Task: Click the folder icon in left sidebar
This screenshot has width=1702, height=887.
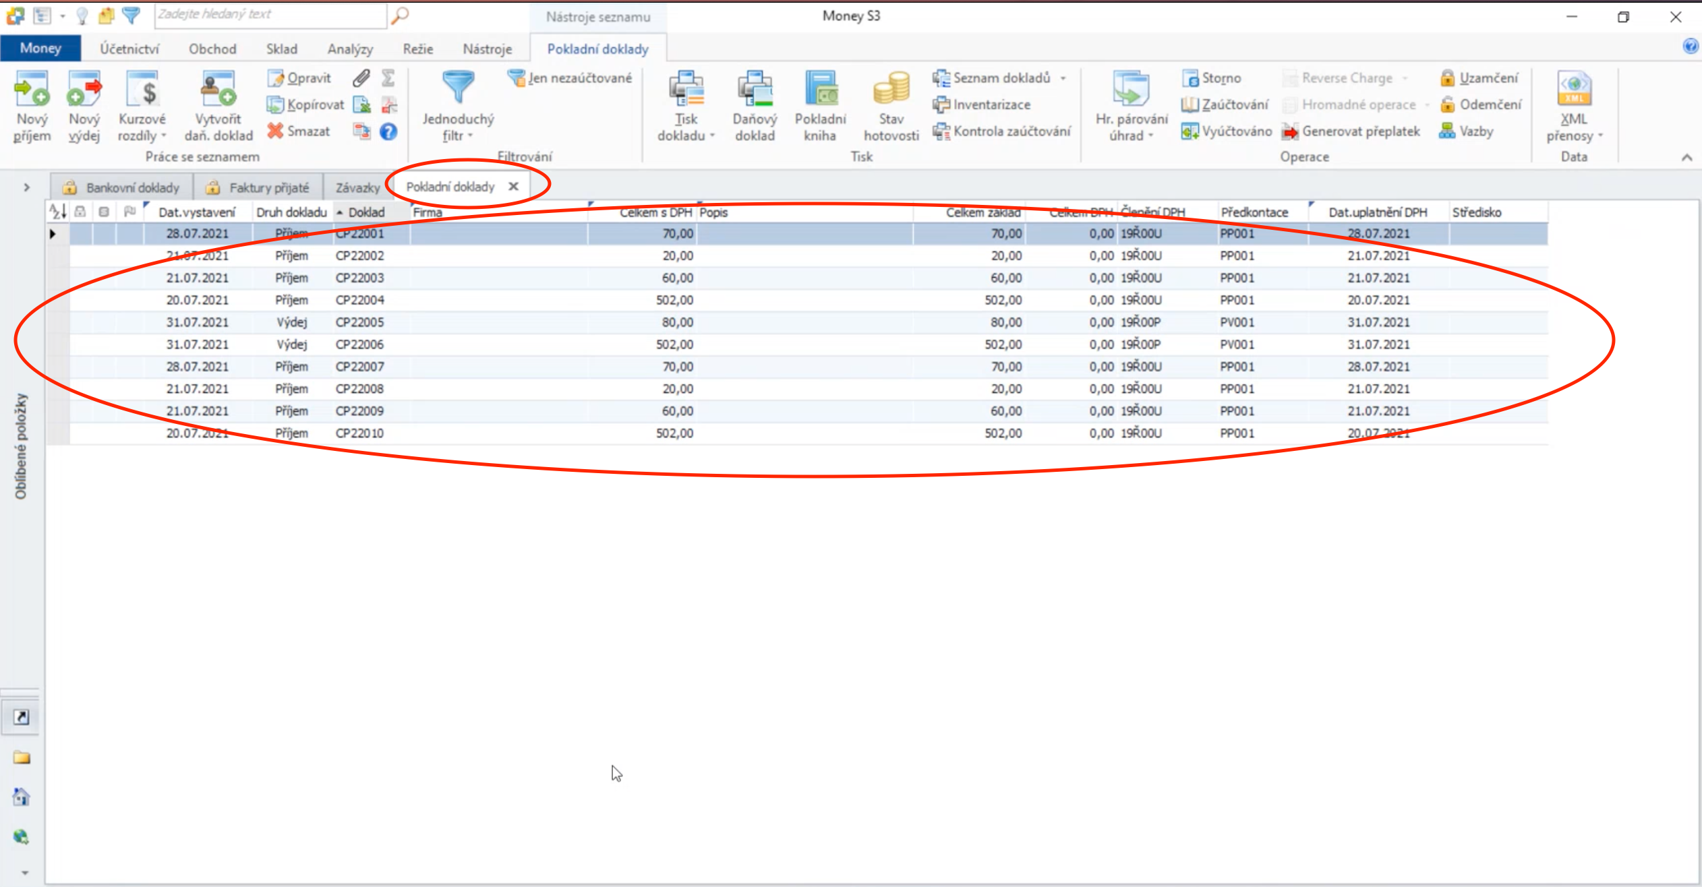Action: (22, 758)
